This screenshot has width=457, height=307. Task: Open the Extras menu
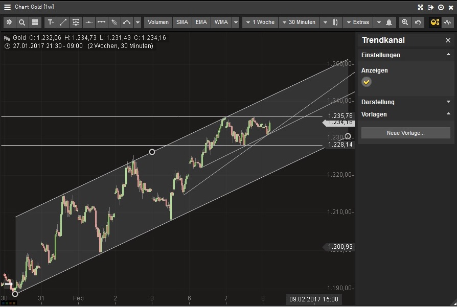[357, 22]
